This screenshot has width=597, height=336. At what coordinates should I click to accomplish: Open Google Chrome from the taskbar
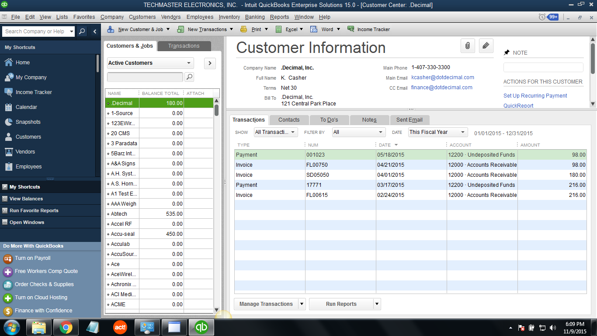[x=66, y=327]
